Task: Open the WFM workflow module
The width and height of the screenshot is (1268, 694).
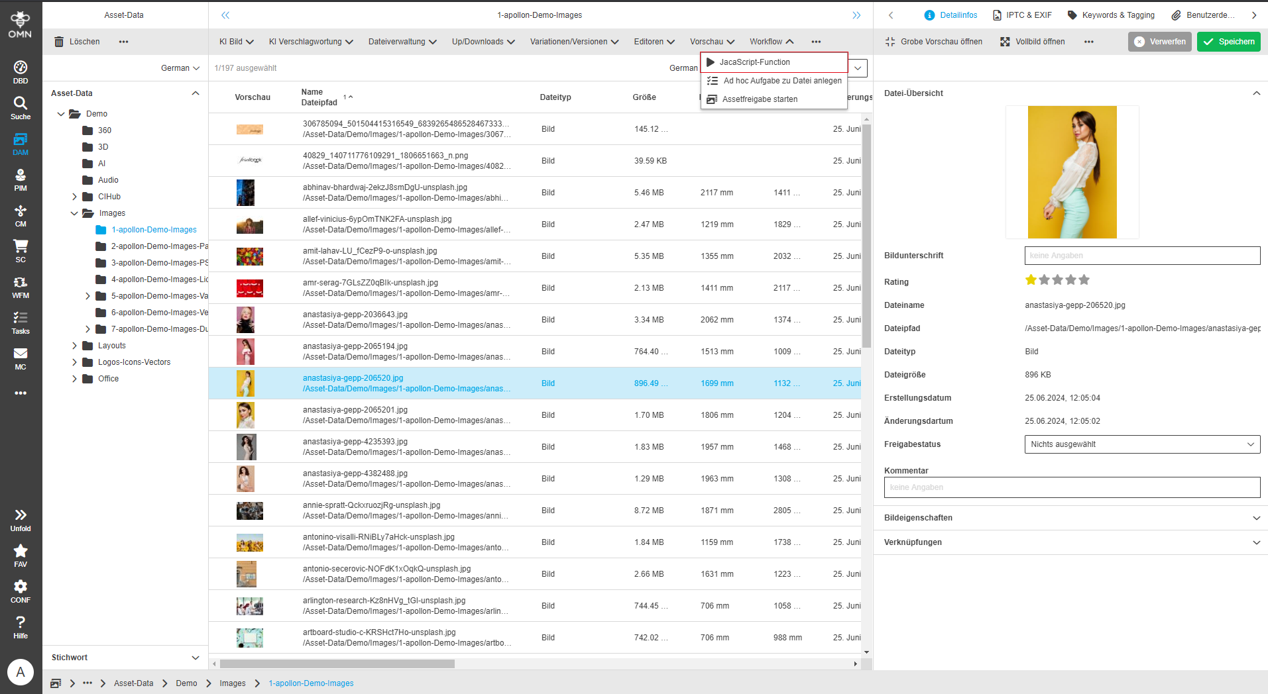Action: [21, 286]
